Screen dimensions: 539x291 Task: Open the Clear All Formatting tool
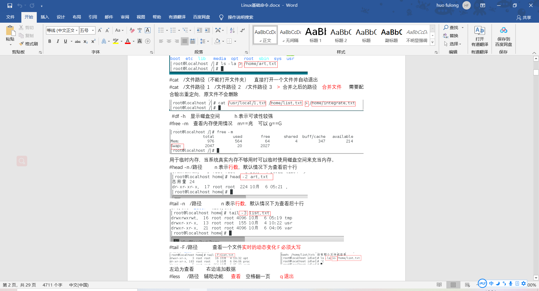132,30
